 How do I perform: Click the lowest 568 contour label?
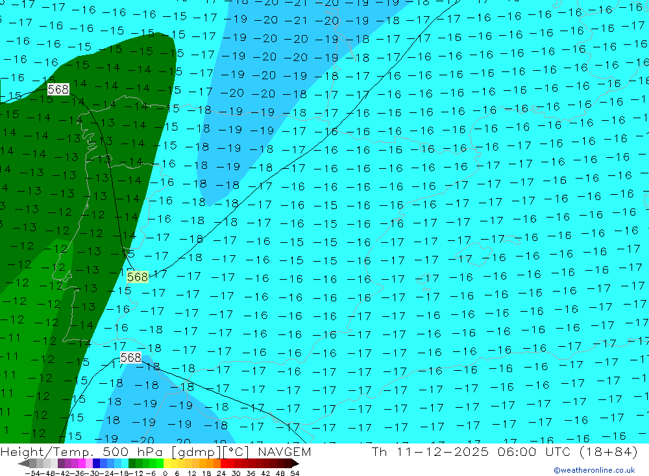(130, 358)
